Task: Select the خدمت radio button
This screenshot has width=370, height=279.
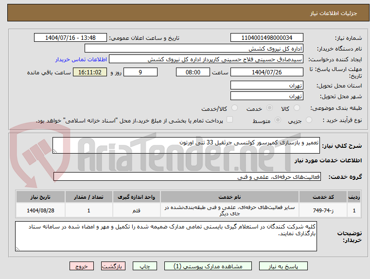Action: [x=269, y=108]
